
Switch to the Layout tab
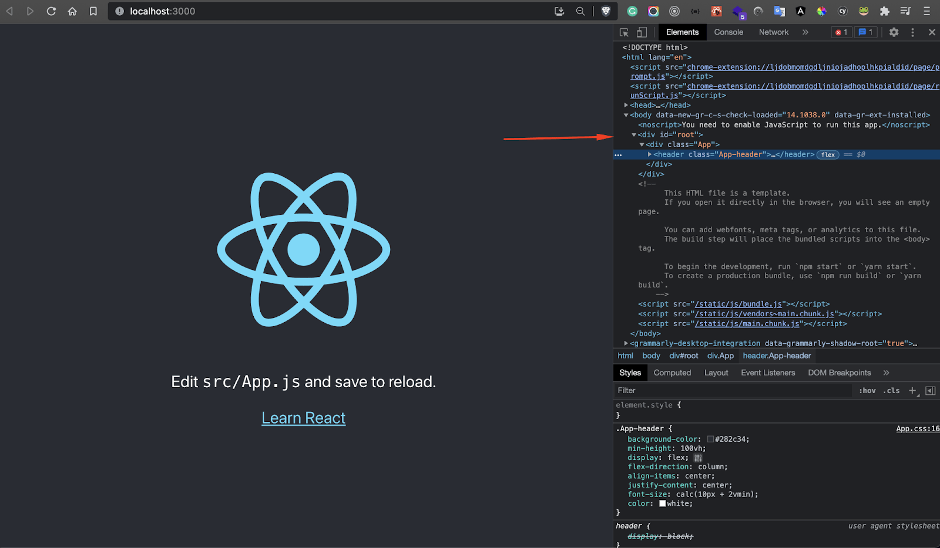716,373
